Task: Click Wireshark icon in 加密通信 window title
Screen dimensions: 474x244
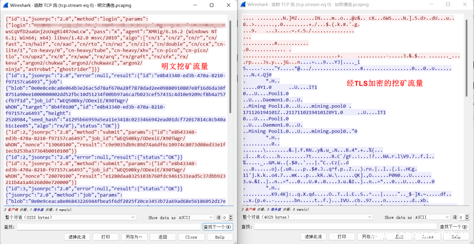Action: [243, 5]
